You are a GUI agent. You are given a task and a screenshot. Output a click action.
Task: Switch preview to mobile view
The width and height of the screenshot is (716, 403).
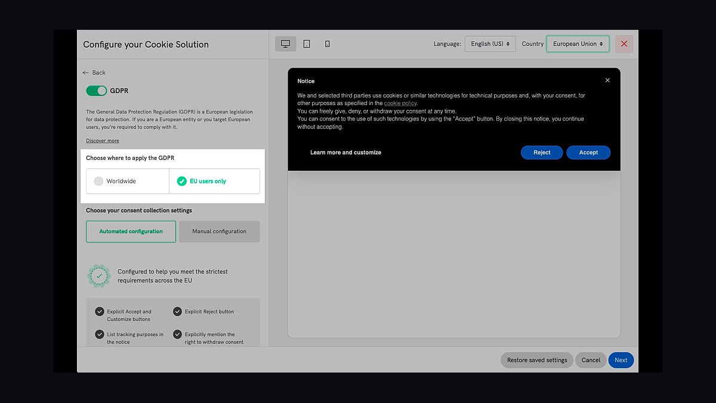[328, 44]
